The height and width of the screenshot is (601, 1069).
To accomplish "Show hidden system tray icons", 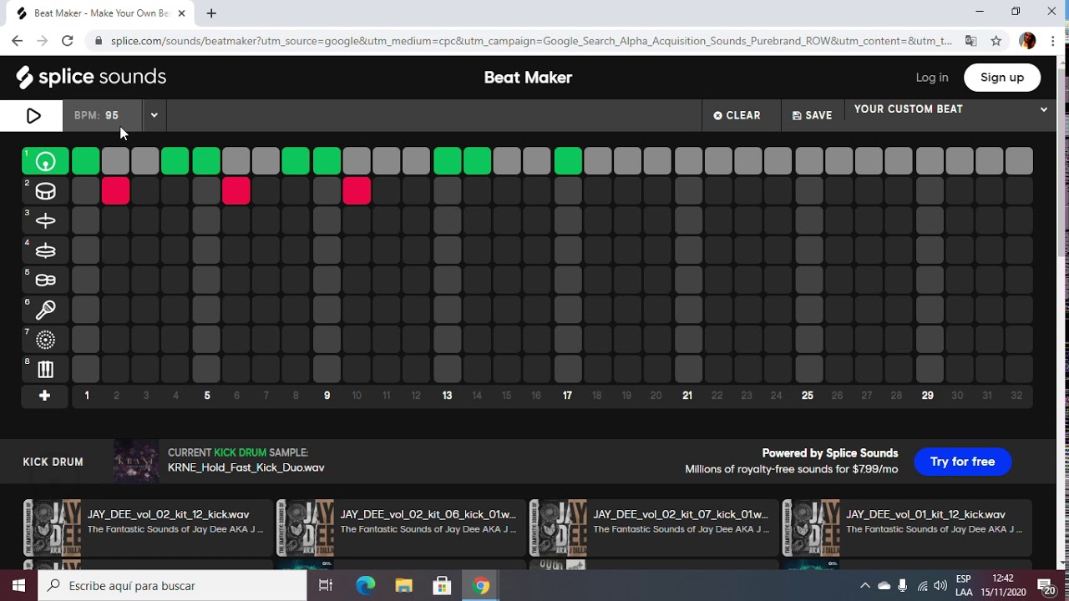I will (865, 586).
